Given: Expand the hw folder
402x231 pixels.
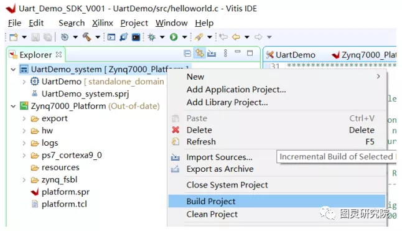Looking at the screenshot, I should pyautogui.click(x=24, y=131).
